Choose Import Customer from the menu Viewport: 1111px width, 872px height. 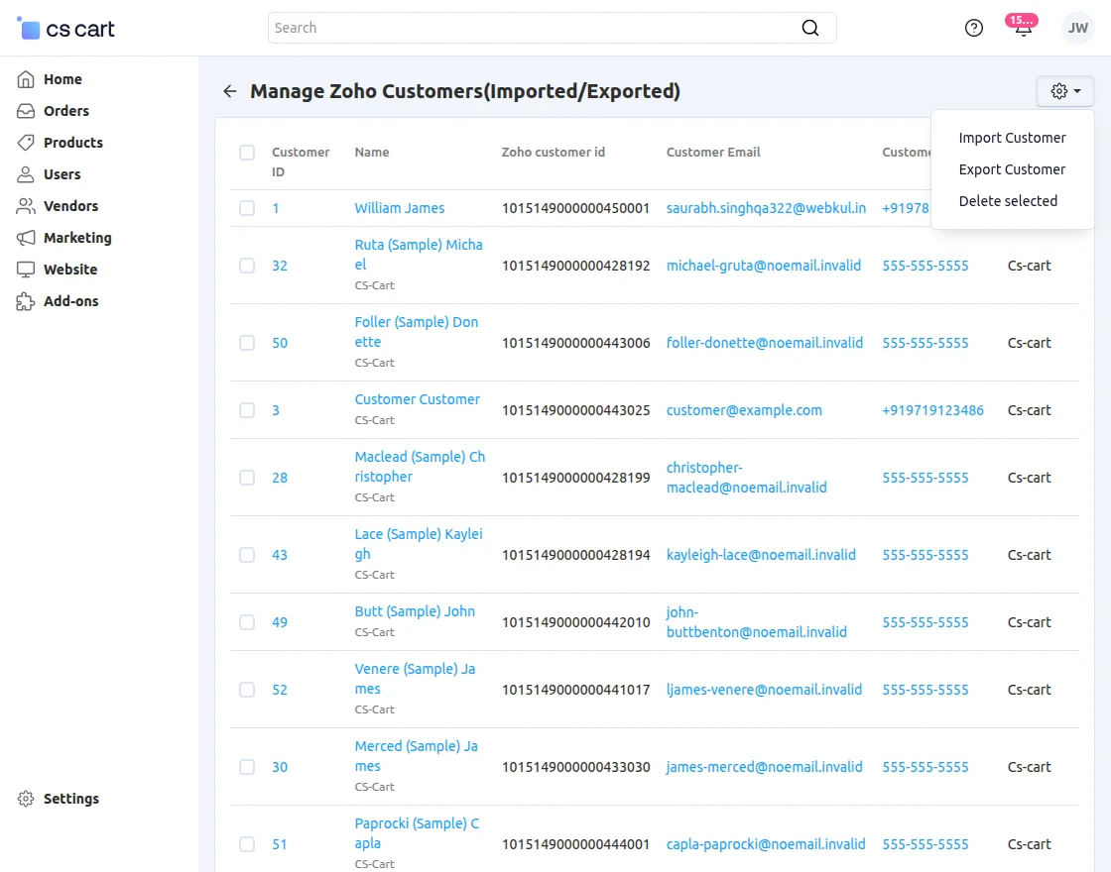point(1012,138)
